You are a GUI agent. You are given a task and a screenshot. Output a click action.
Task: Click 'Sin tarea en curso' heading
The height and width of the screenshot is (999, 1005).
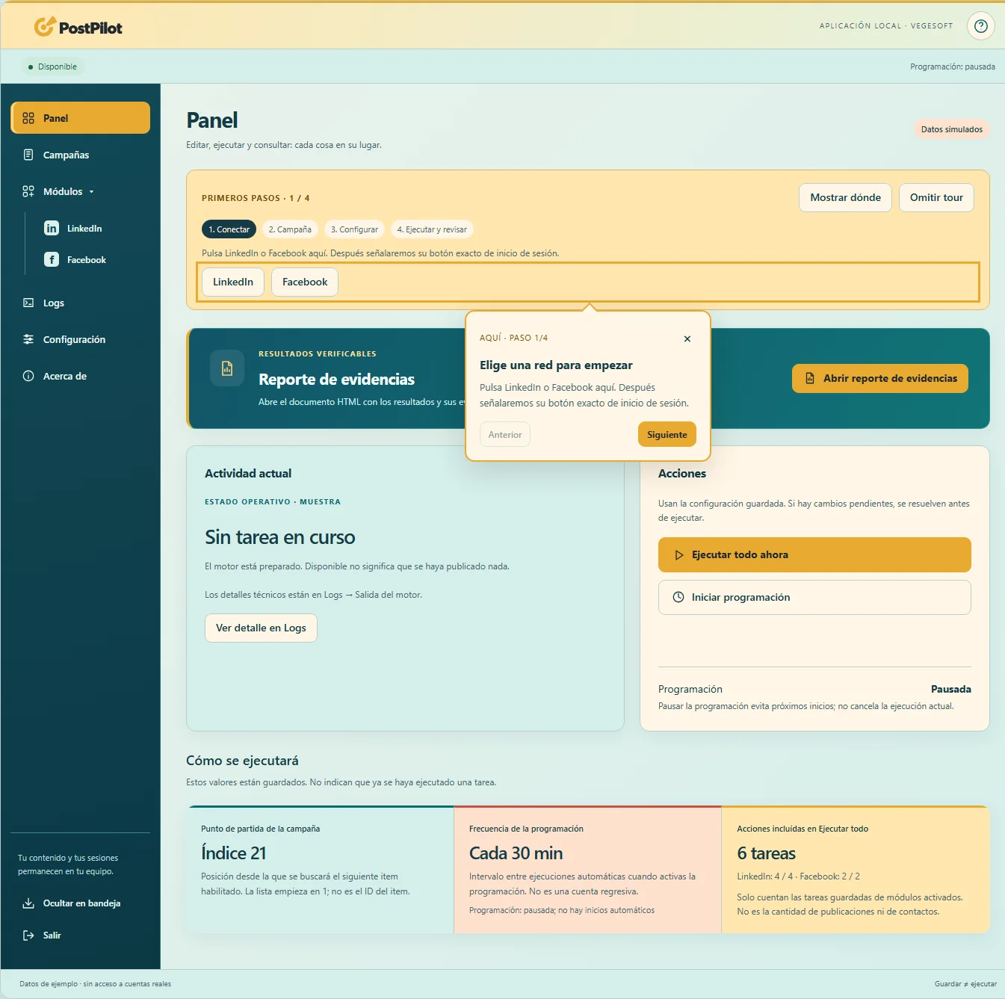coord(280,537)
